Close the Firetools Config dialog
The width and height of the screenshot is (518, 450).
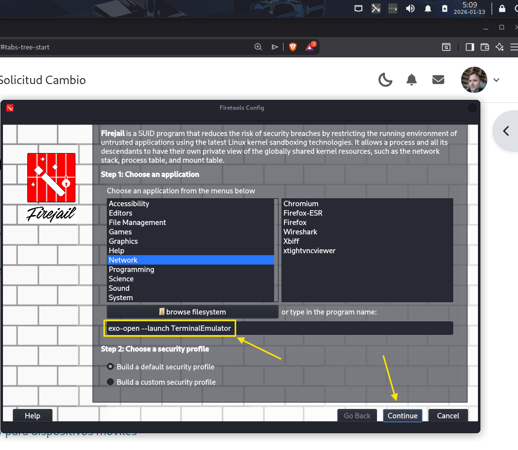pos(472,108)
